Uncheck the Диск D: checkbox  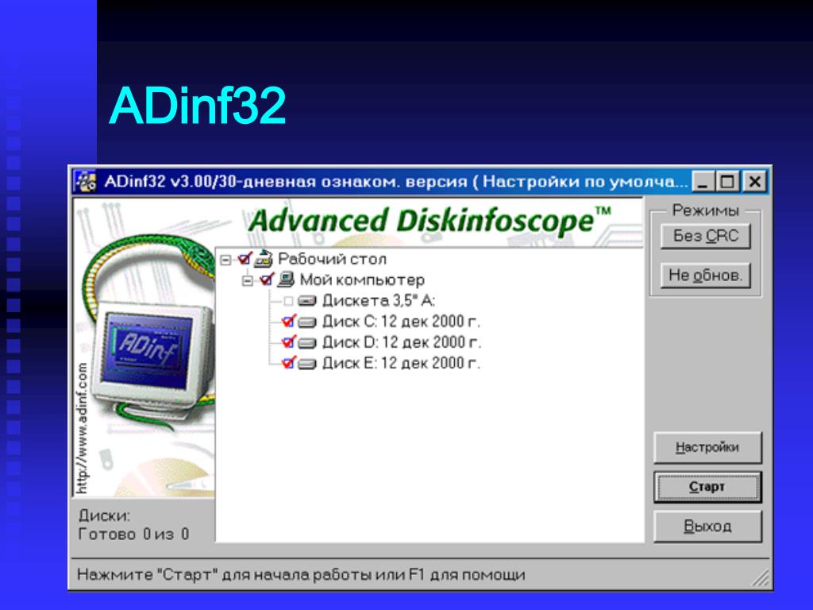tap(288, 342)
